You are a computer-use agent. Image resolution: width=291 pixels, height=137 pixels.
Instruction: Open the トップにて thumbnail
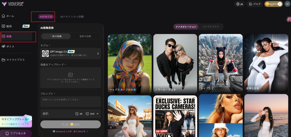[x=221, y=63]
